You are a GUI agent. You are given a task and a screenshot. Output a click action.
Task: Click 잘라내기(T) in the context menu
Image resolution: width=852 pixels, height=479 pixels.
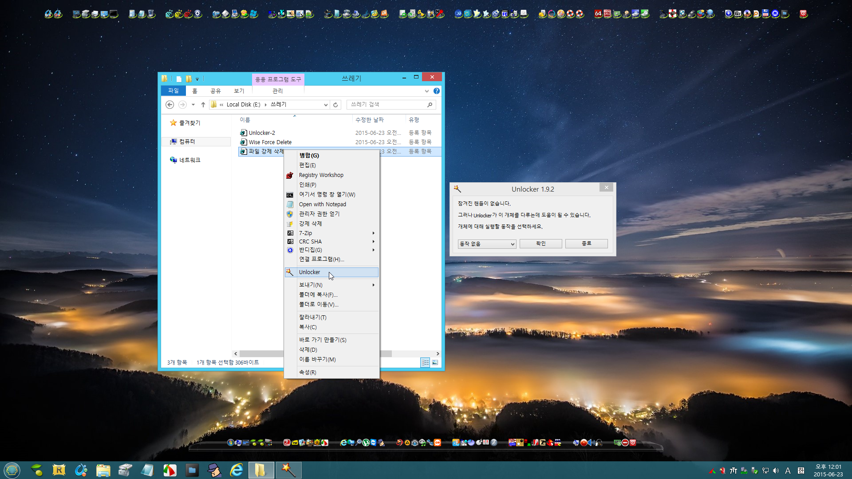point(331,318)
